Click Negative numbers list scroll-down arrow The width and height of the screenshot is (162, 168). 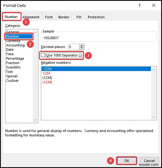154,117
